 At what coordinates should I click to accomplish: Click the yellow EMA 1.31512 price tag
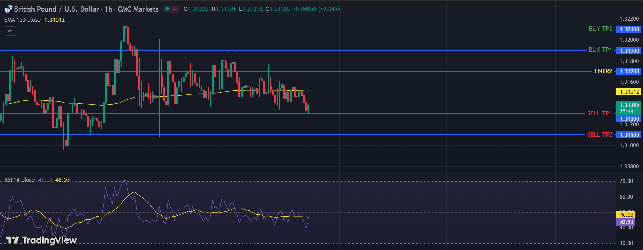coord(629,92)
